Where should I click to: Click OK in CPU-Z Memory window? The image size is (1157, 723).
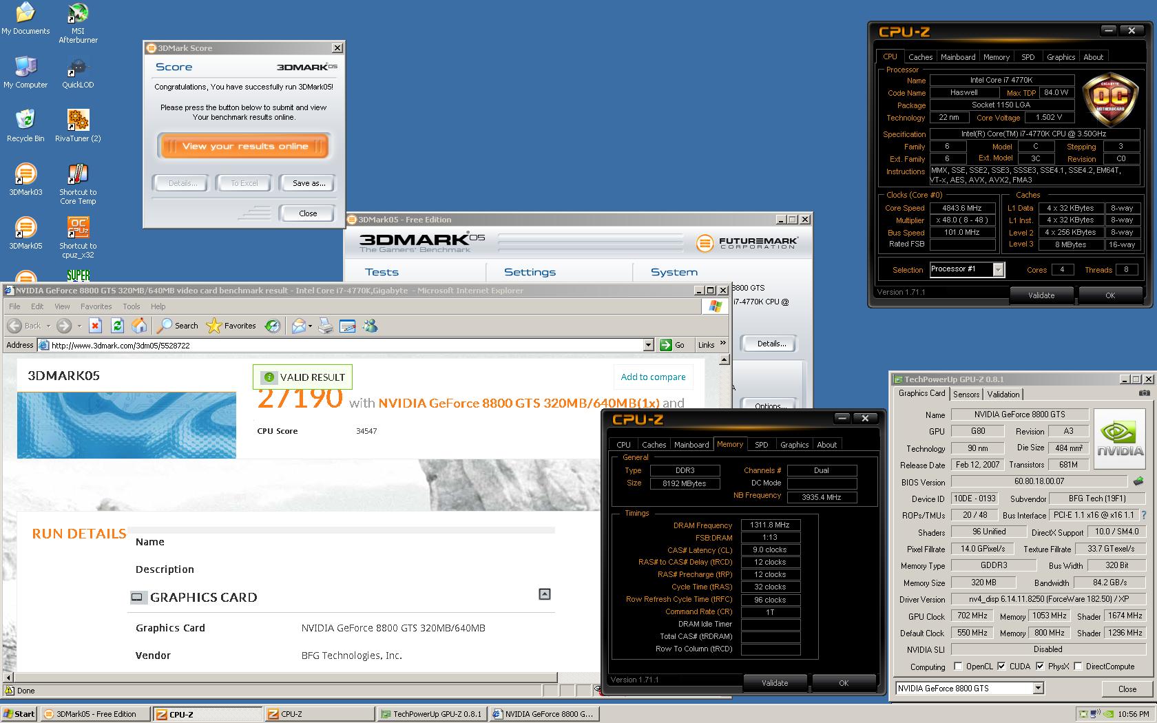coord(843,683)
